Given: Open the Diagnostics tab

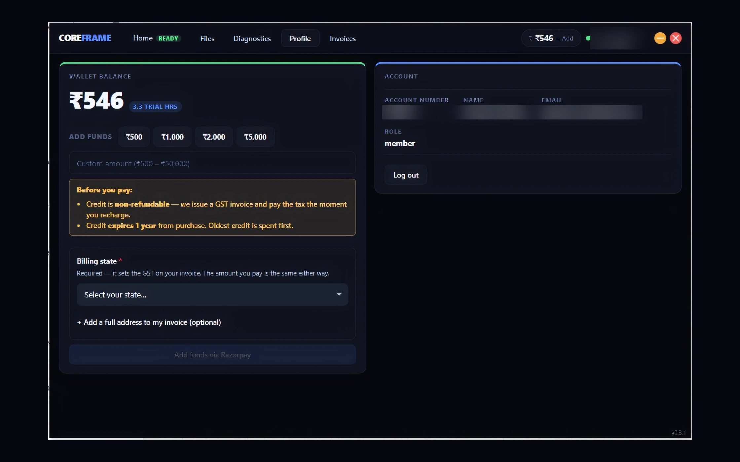Looking at the screenshot, I should pyautogui.click(x=252, y=39).
